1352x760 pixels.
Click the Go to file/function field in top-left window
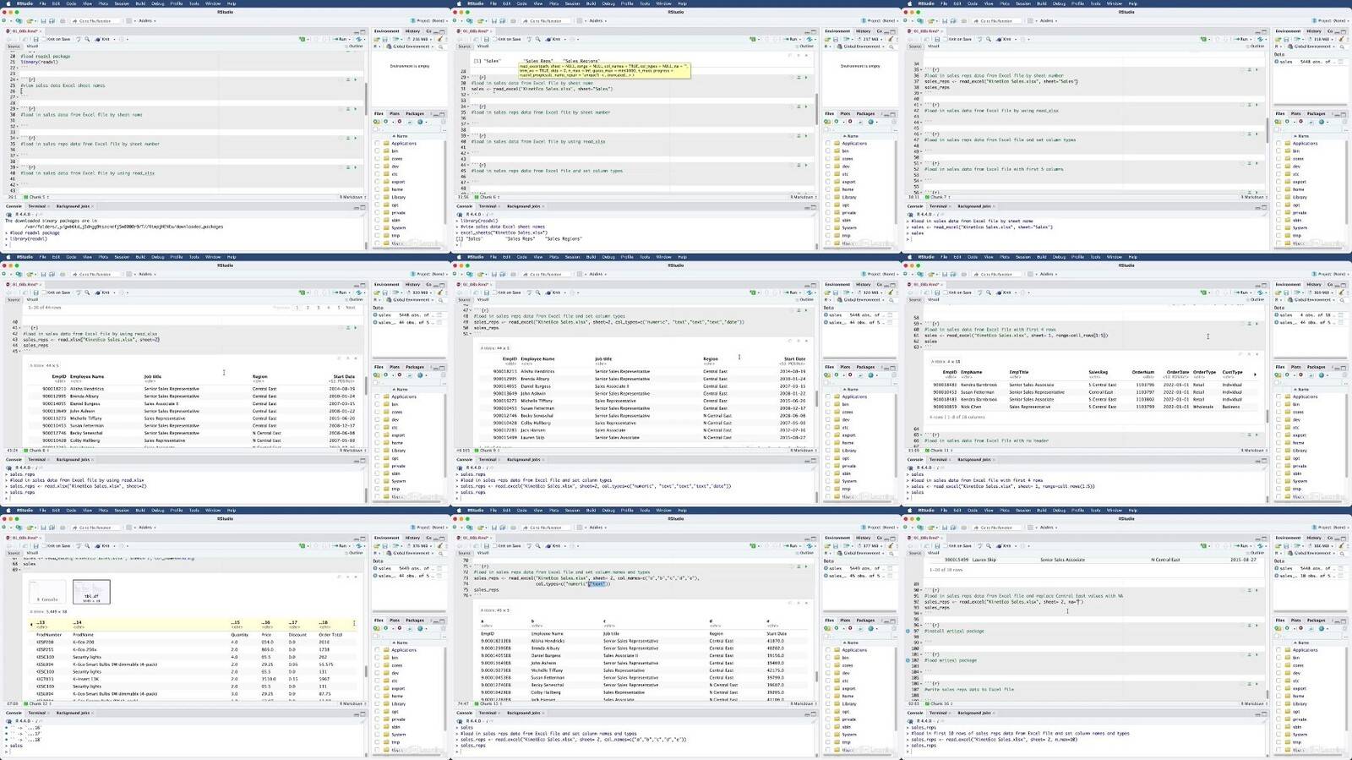(95, 20)
